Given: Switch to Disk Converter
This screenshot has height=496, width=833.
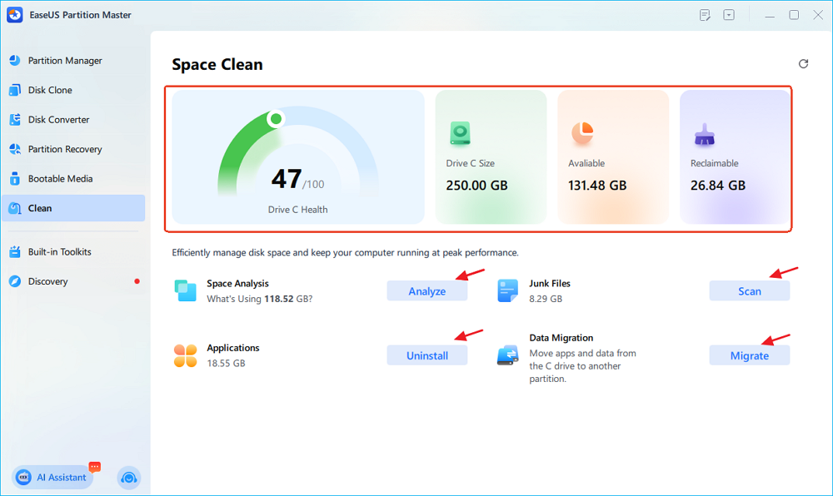Looking at the screenshot, I should click(72, 120).
